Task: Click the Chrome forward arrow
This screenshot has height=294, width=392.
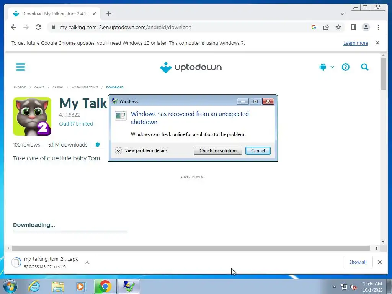Action: (26, 27)
